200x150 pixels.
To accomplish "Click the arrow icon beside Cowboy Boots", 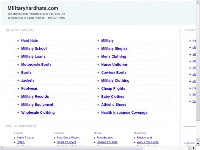I will 98,73.
